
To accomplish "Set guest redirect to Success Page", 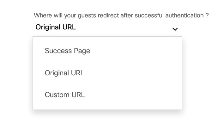I will [107, 51].
